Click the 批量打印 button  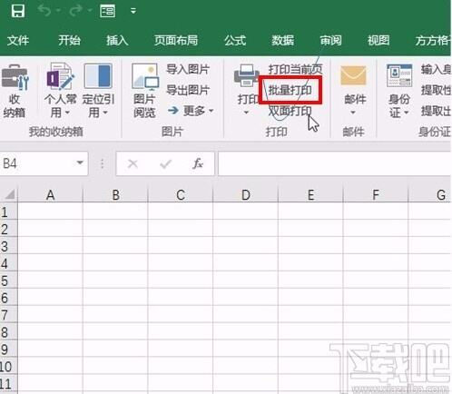290,90
